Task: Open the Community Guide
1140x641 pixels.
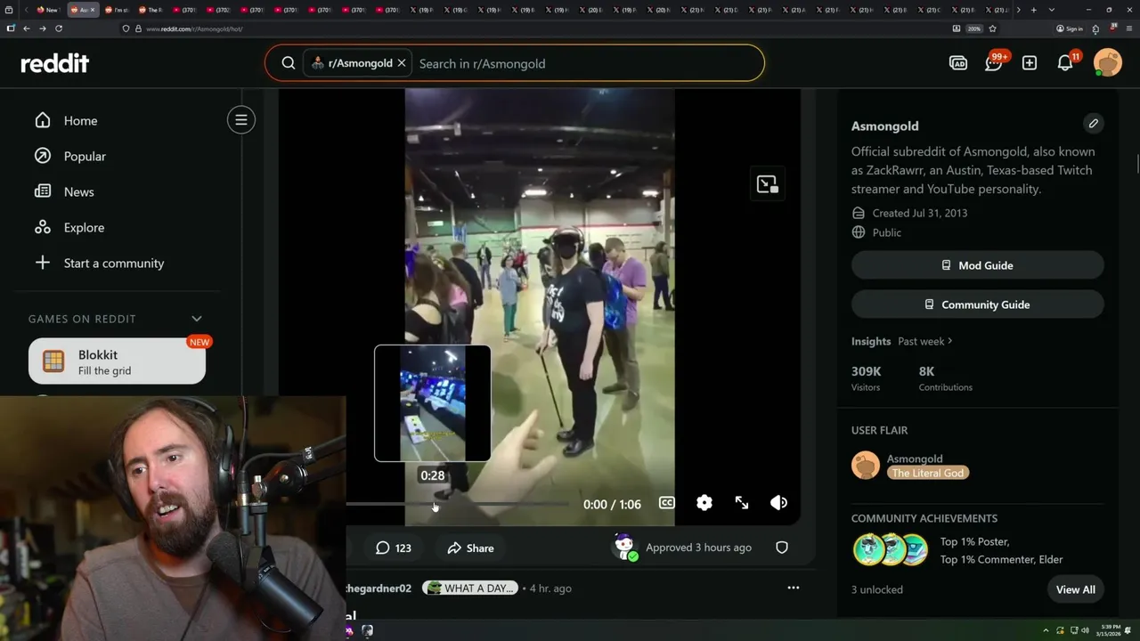Action: click(x=977, y=304)
